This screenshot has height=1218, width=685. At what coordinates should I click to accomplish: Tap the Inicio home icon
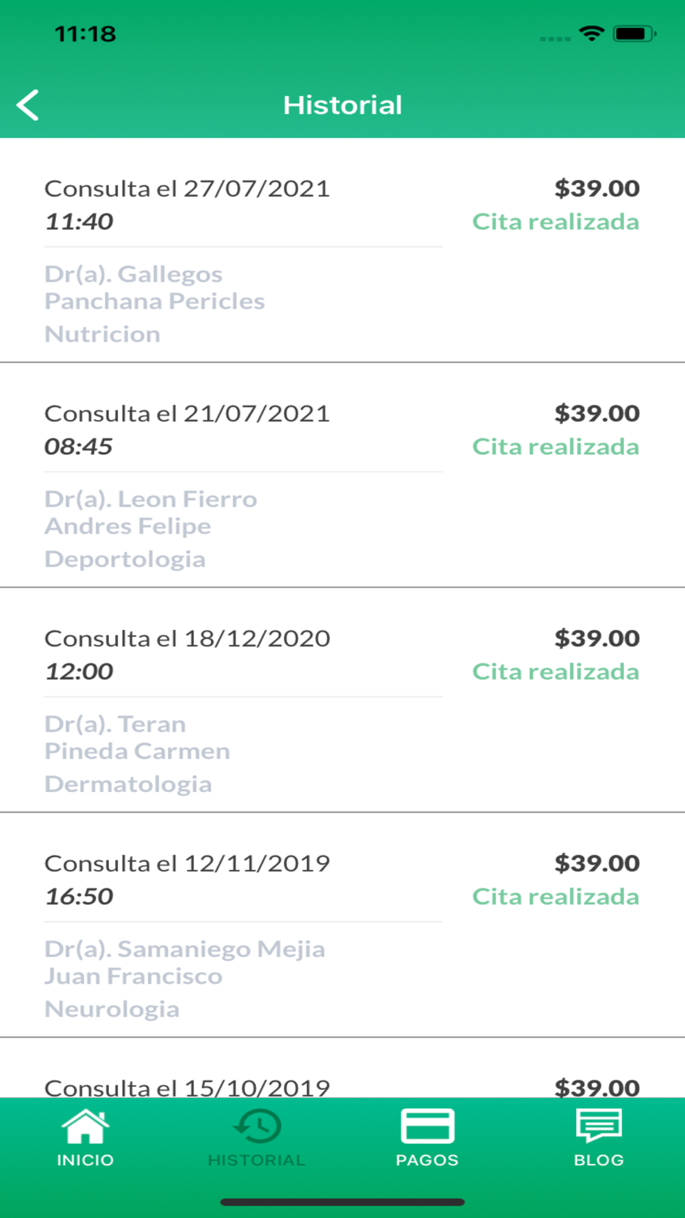coord(85,1127)
